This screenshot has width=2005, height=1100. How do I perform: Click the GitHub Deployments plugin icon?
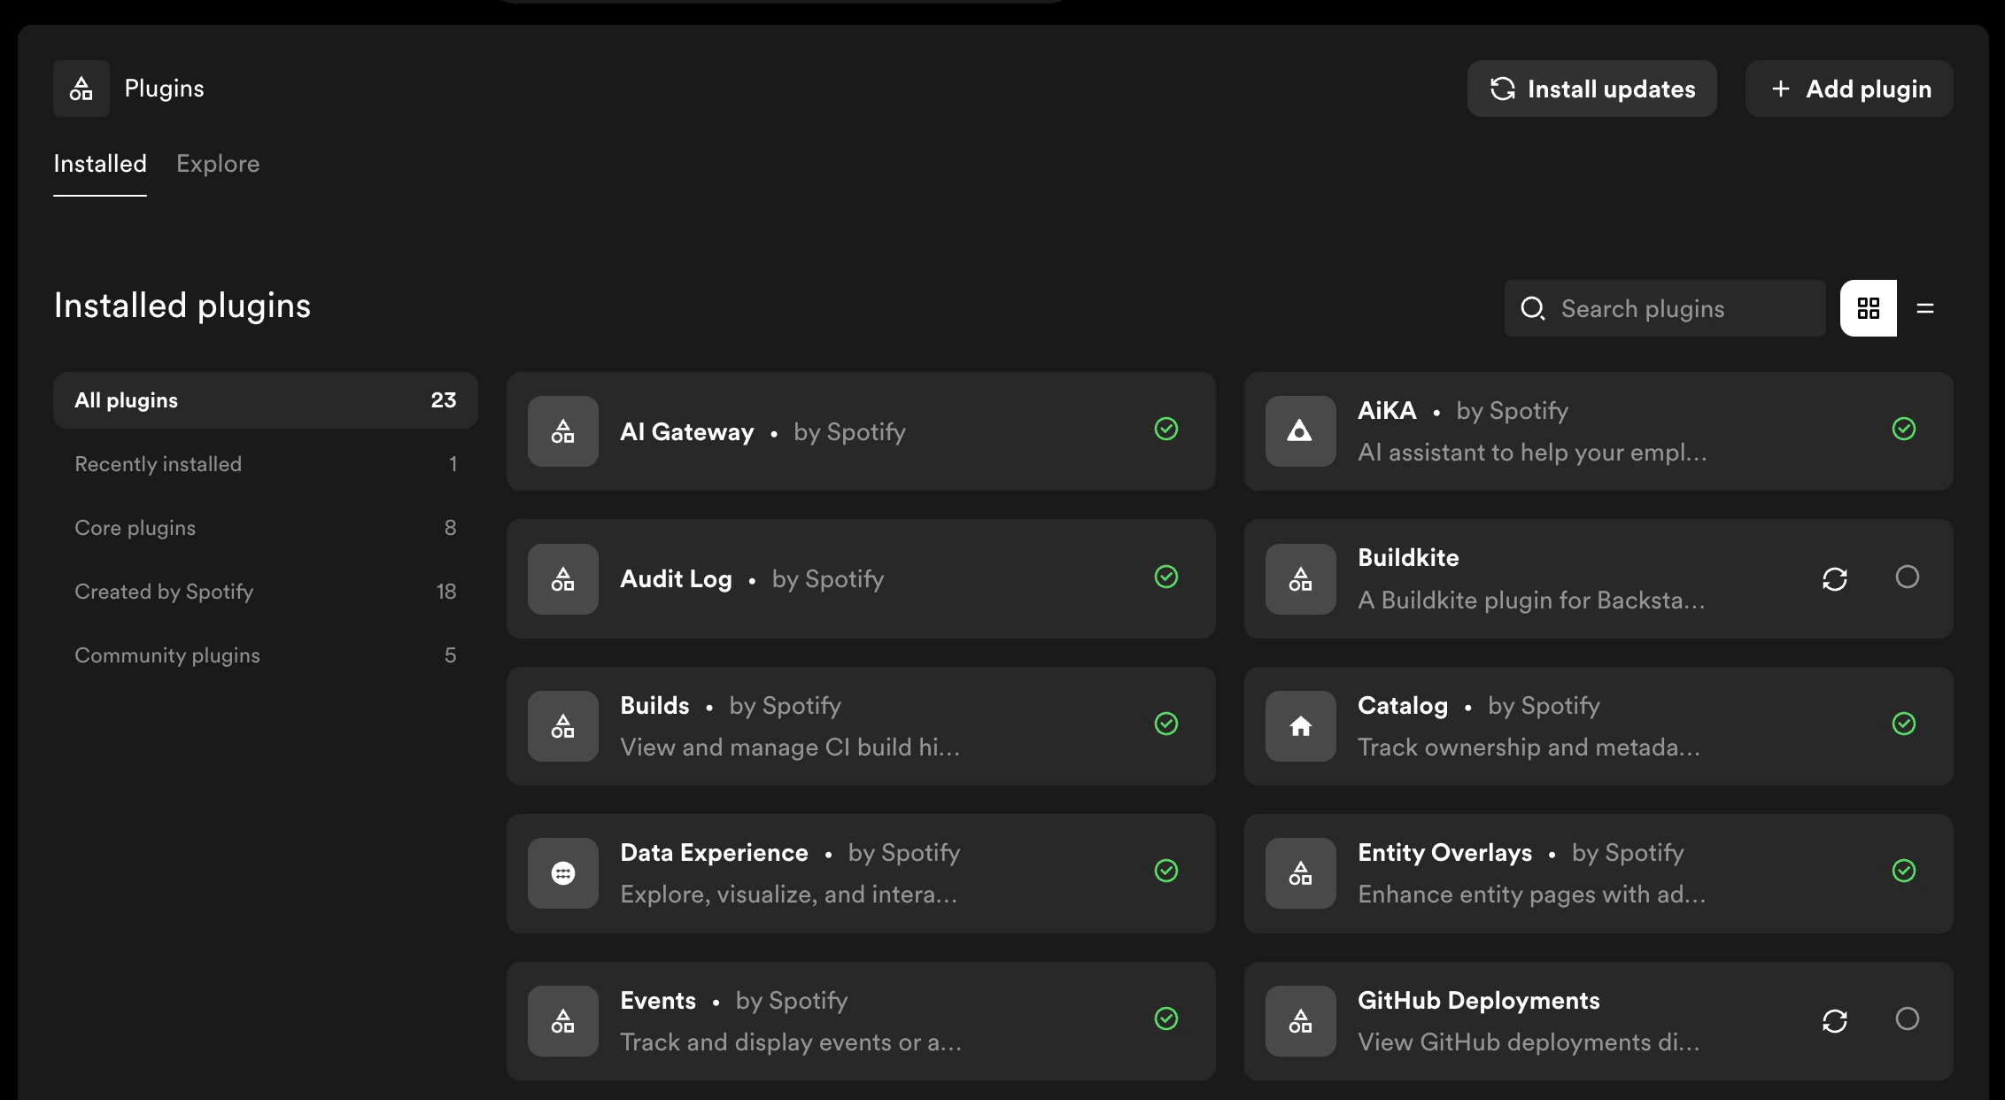click(1301, 1021)
